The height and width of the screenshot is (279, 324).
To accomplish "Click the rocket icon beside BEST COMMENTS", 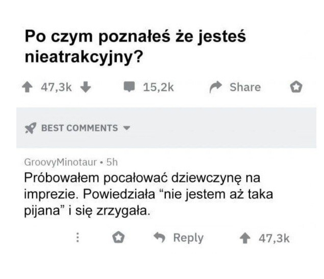I will (x=30, y=128).
